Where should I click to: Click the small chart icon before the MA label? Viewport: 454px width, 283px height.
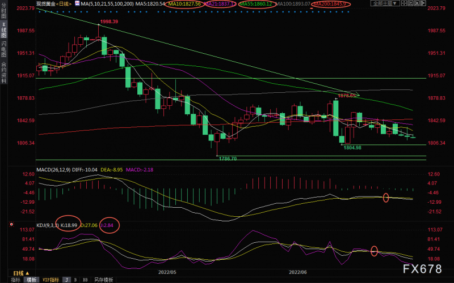[x=77, y=3]
